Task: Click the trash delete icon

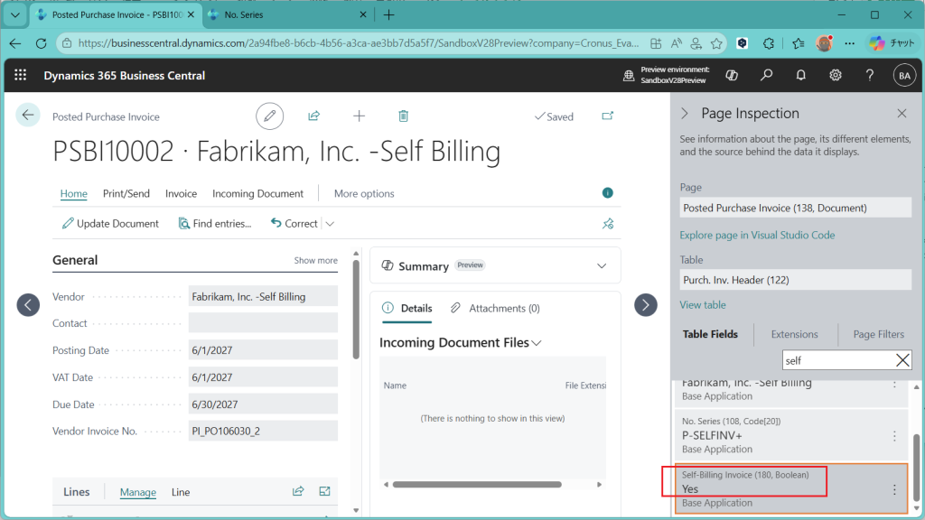Action: (403, 116)
